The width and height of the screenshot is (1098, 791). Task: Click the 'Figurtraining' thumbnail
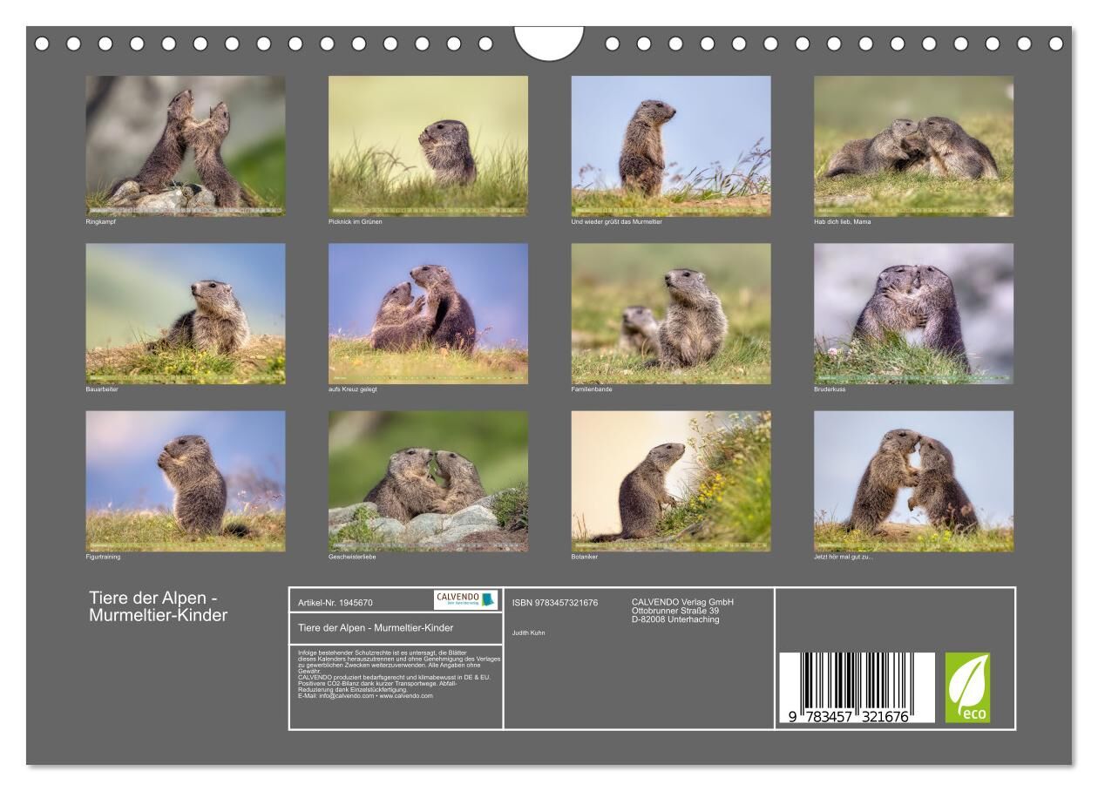point(185,481)
